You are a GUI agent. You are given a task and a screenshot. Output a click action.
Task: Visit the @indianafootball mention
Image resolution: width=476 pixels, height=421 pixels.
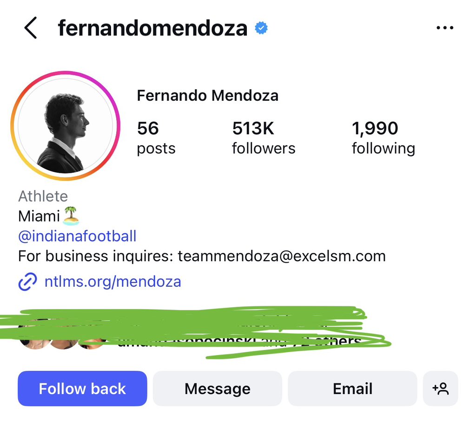pyautogui.click(x=77, y=236)
